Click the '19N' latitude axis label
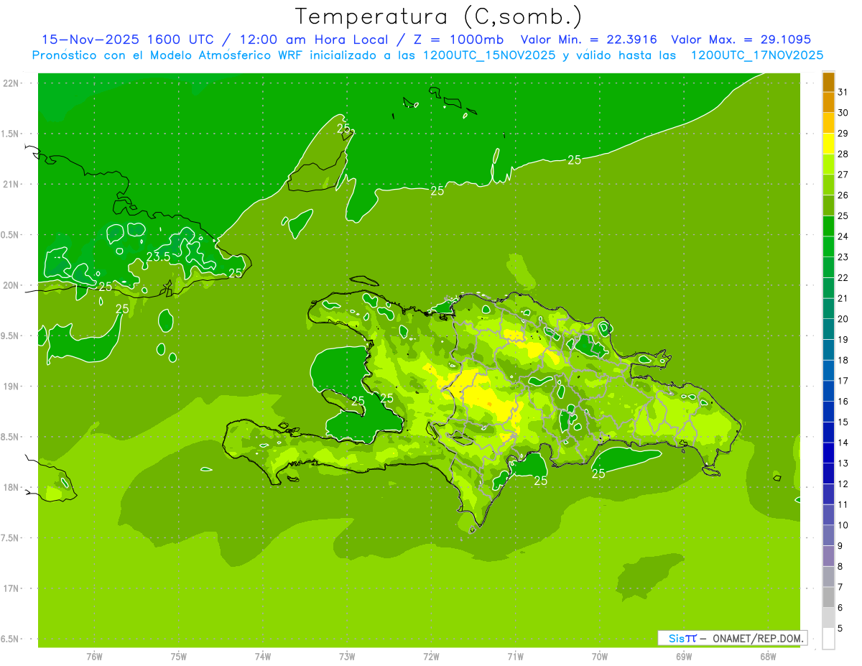Screen dimensions: 862x666 [x=11, y=387]
